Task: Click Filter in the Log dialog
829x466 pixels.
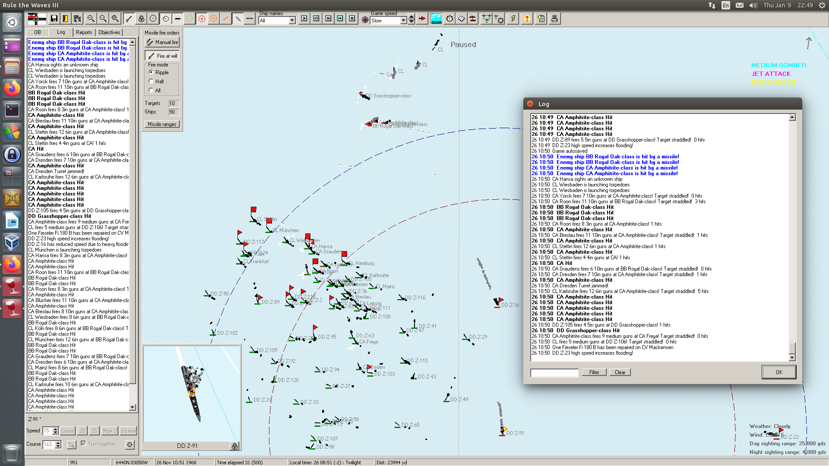Action: [594, 372]
